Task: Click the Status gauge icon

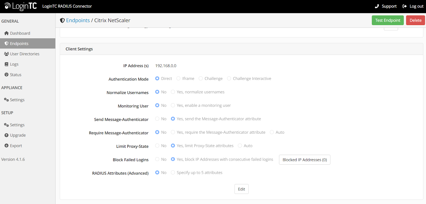Action: point(6,75)
